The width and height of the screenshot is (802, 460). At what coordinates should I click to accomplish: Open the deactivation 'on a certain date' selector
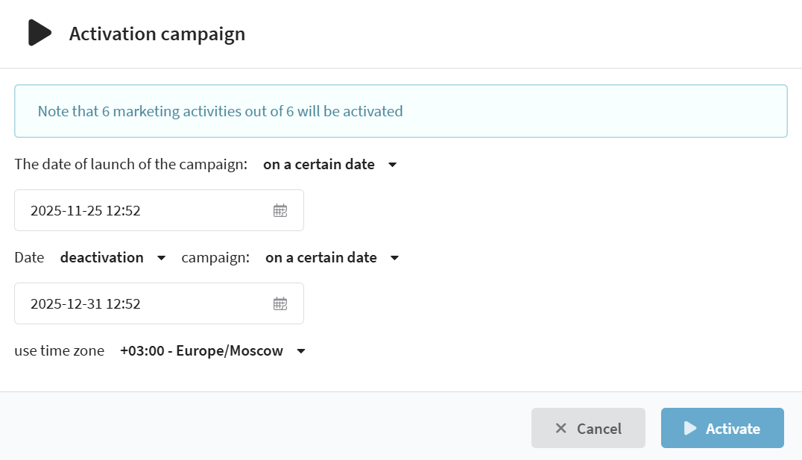coord(321,258)
